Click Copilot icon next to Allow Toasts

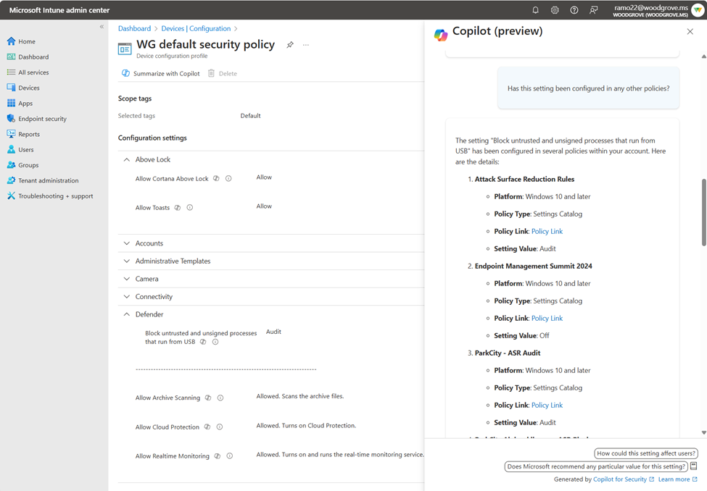pyautogui.click(x=178, y=208)
